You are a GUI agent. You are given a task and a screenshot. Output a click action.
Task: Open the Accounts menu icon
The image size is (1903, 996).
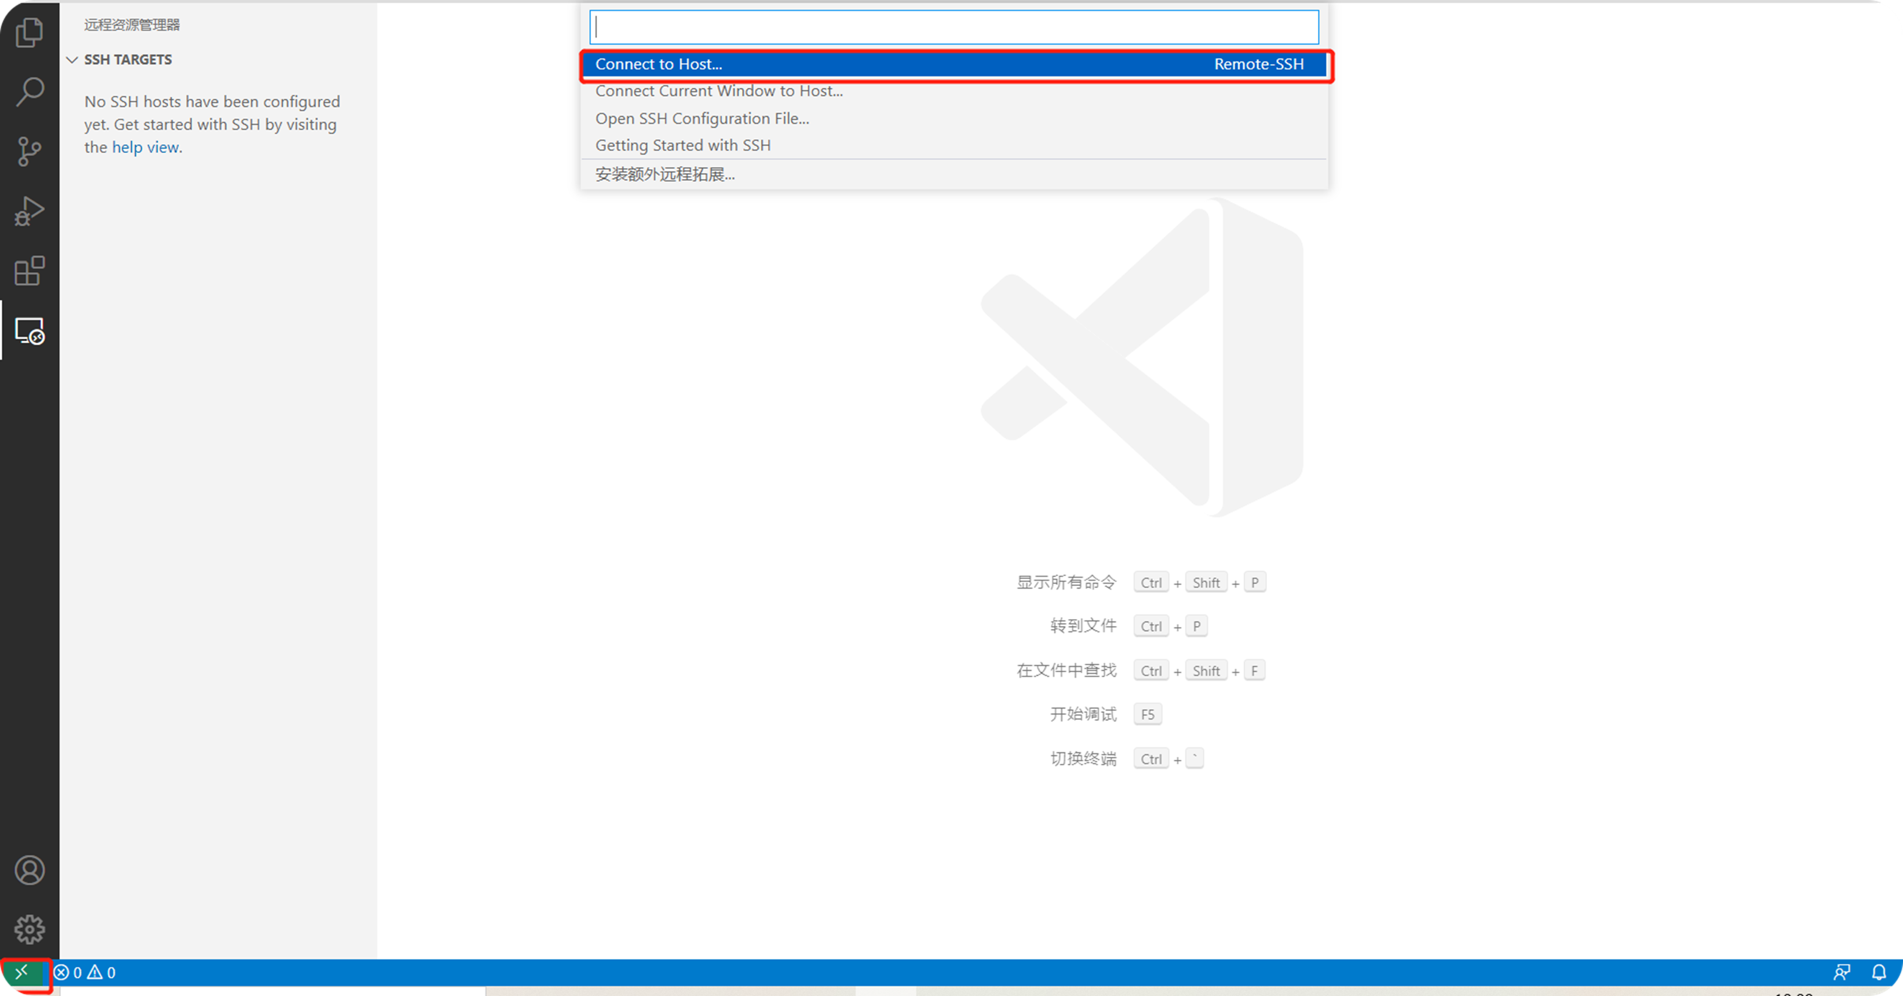pos(30,870)
